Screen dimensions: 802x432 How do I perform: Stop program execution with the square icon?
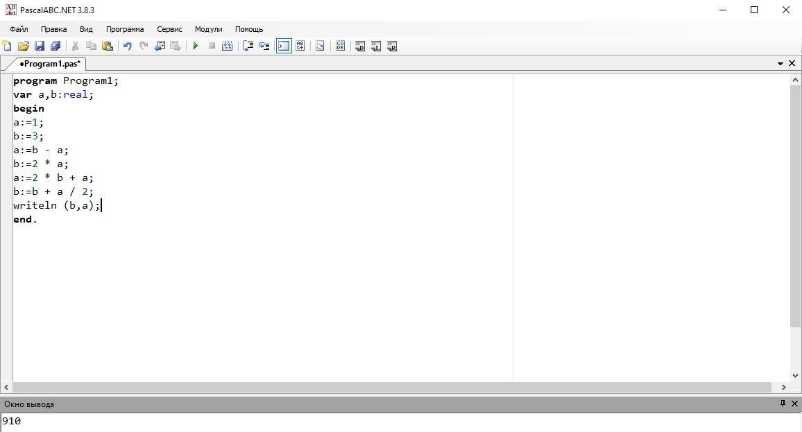point(212,46)
